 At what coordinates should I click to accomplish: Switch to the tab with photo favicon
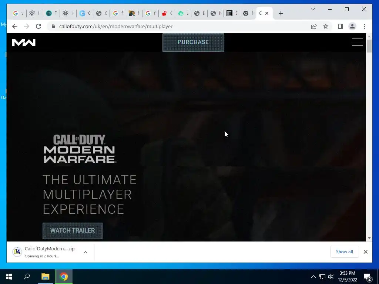pos(134,13)
